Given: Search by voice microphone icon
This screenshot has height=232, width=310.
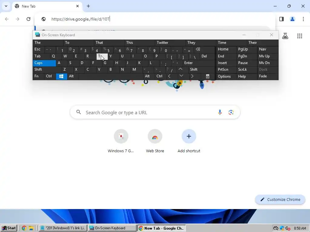Looking at the screenshot, I should (220, 112).
